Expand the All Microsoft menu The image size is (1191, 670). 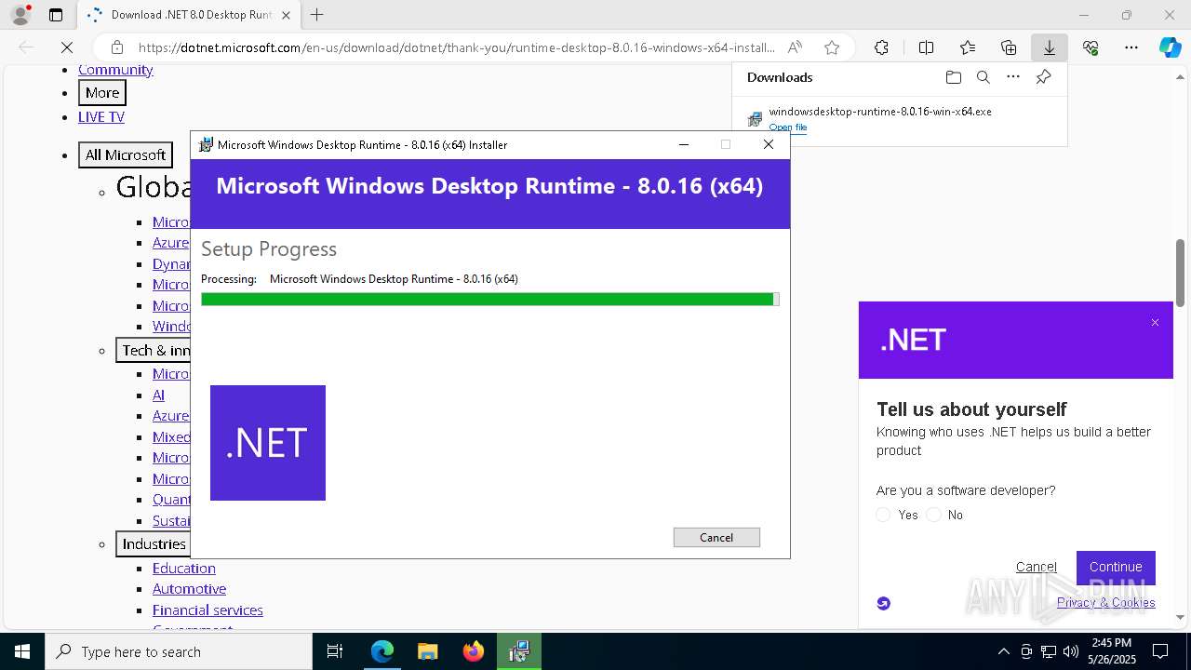(126, 154)
